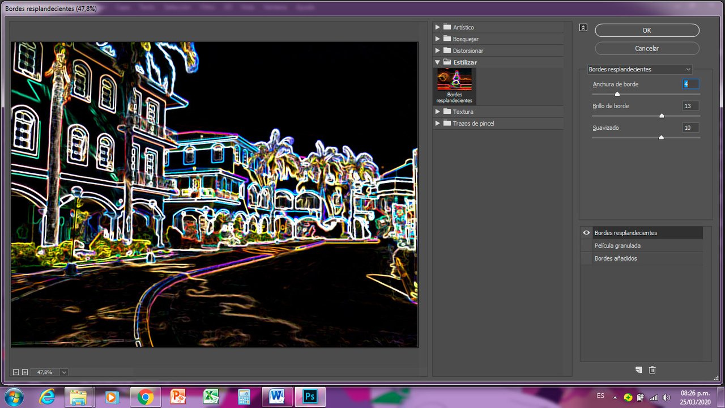Viewport: 725px width, 408px height.
Task: Click the volume speaker tray icon
Action: tap(666, 397)
